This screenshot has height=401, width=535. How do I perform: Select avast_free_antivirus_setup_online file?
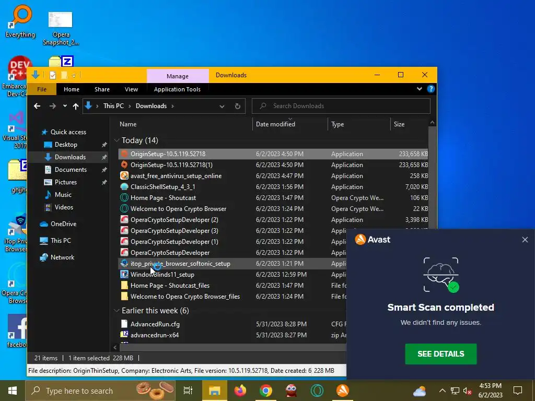click(x=273, y=176)
